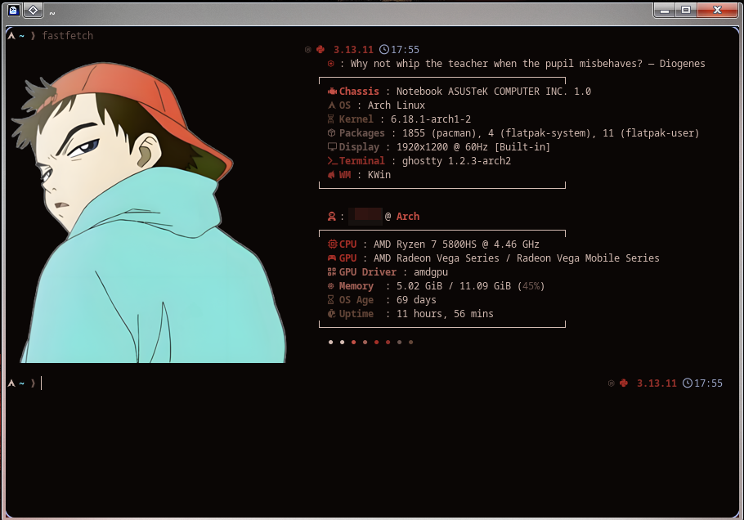744x520 pixels.
Task: Click the leftmost white palette dot
Action: [x=331, y=342]
